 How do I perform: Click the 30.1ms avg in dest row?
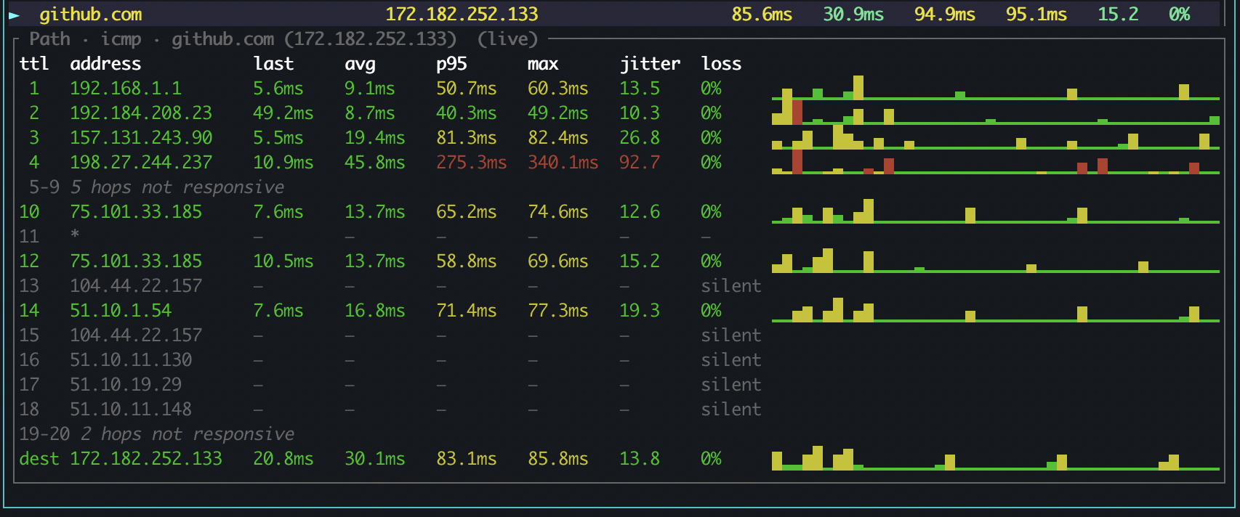374,459
